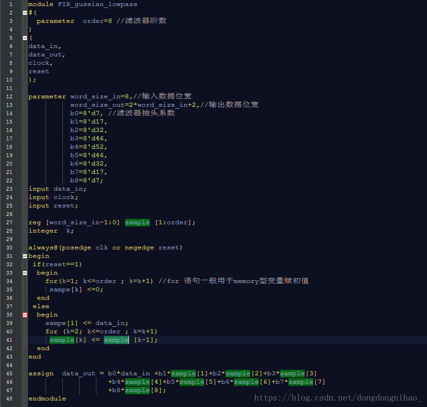Click line number 41 in the gutter

(x=9, y=340)
